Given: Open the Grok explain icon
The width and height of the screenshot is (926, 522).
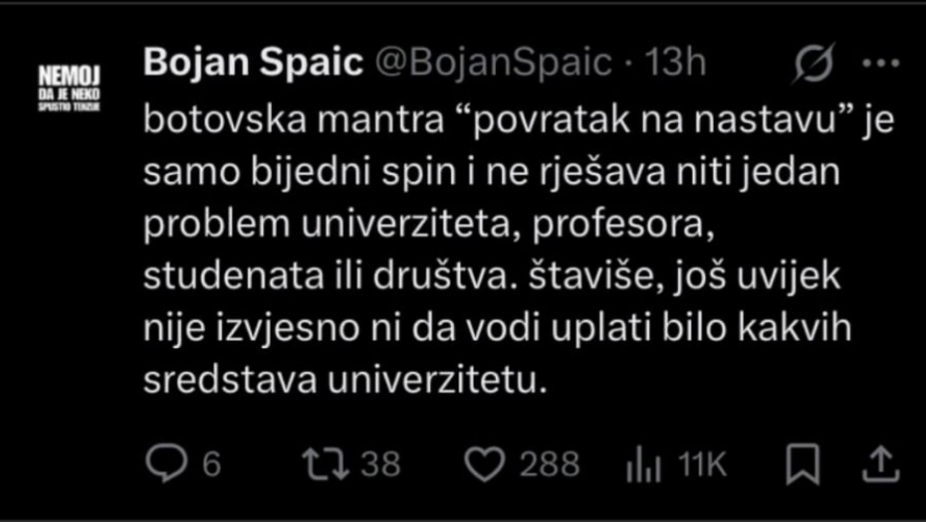Looking at the screenshot, I should click(x=813, y=64).
